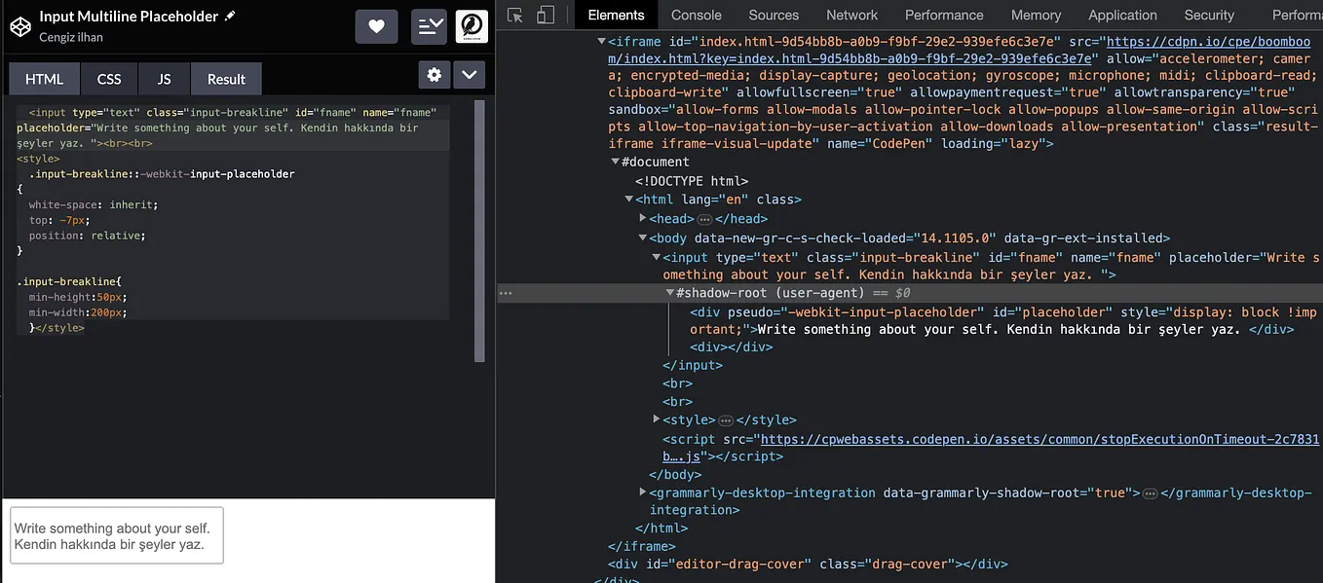Click the head ellipsis badge
The image size is (1323, 583).
705,219
